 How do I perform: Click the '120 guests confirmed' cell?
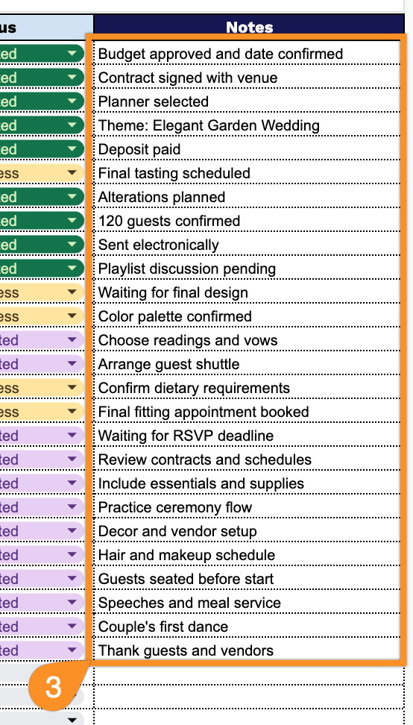point(247,221)
